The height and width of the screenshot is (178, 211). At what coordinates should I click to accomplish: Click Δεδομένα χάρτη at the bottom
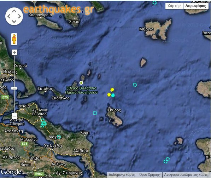pyautogui.click(x=122, y=174)
